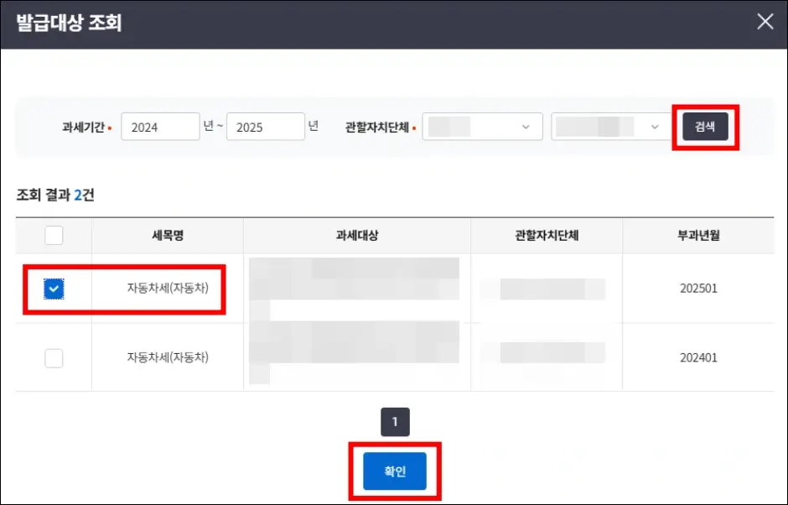This screenshot has height=505, width=788.
Task: Open the second 관할자치단체 dropdown
Action: [611, 127]
